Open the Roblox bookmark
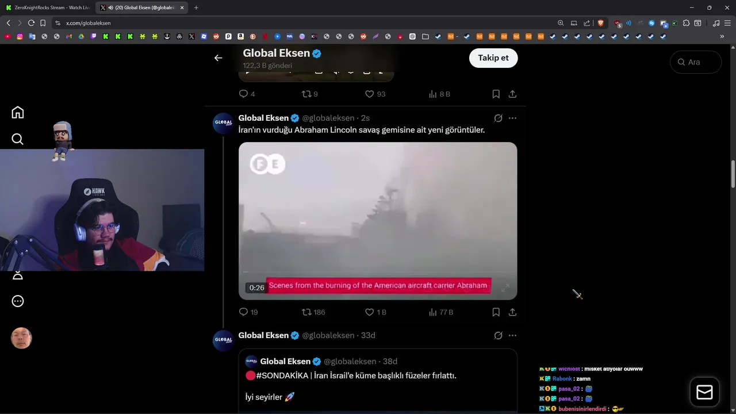 point(204,36)
